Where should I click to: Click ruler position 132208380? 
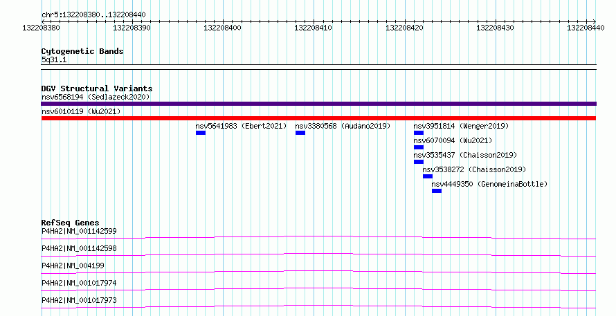coord(42,28)
